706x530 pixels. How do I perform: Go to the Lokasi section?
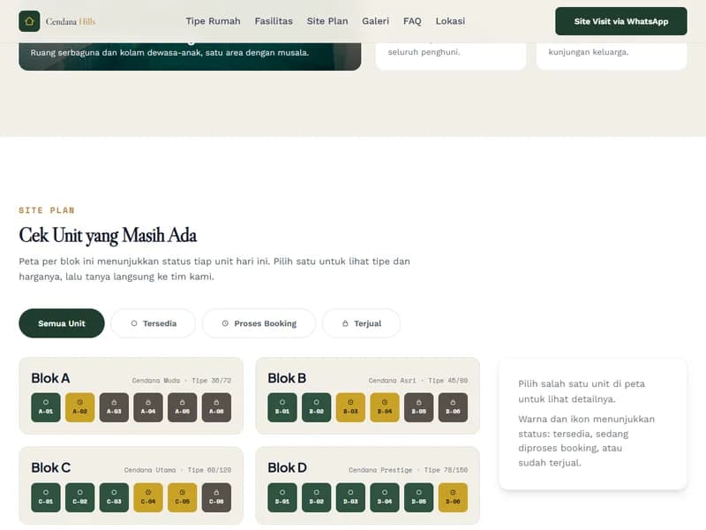(450, 21)
